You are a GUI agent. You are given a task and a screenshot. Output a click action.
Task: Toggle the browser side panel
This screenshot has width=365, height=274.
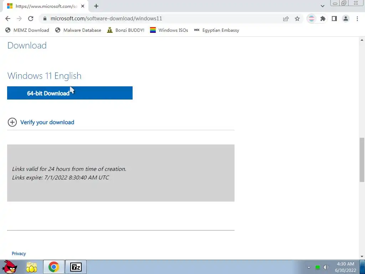(334, 19)
